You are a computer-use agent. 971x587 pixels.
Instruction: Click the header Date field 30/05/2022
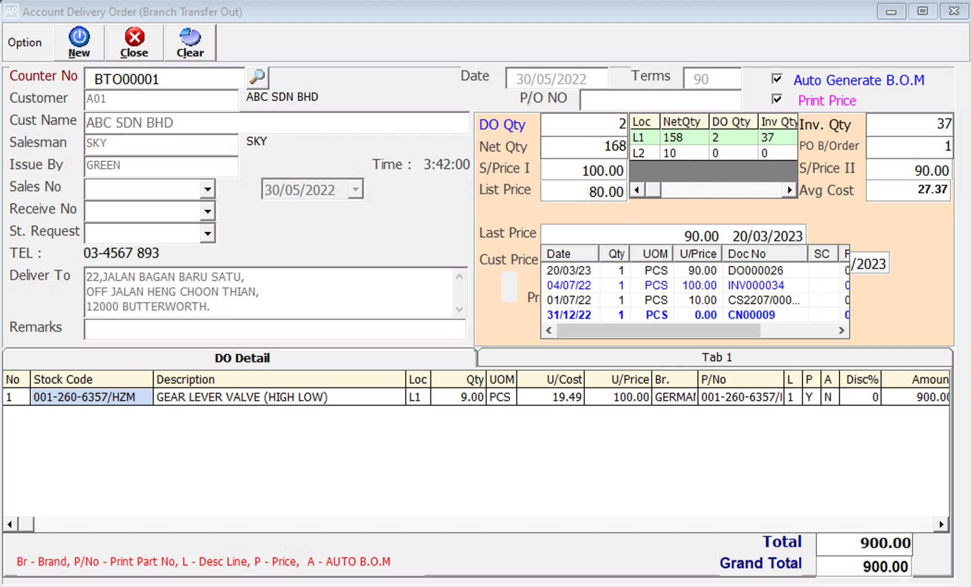point(557,79)
